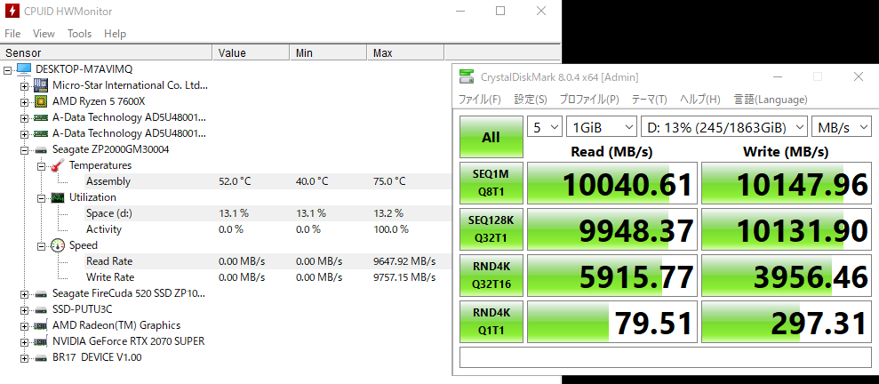Click the empty comment field in CrystalDiskMark
This screenshot has height=384, width=879.
point(666,357)
